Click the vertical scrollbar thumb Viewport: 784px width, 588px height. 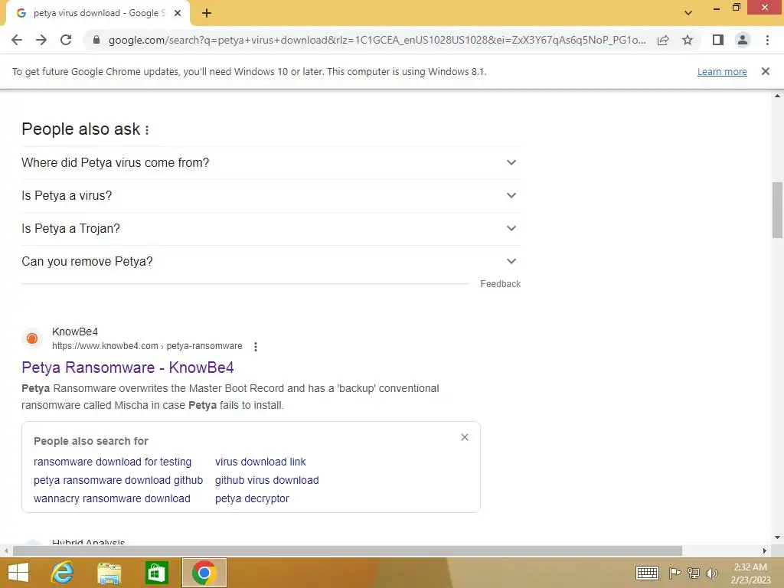click(777, 210)
